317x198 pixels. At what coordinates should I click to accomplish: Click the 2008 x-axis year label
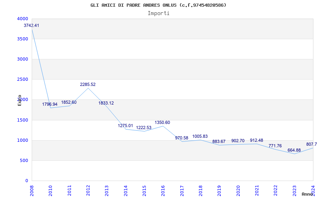pyautogui.click(x=32, y=191)
